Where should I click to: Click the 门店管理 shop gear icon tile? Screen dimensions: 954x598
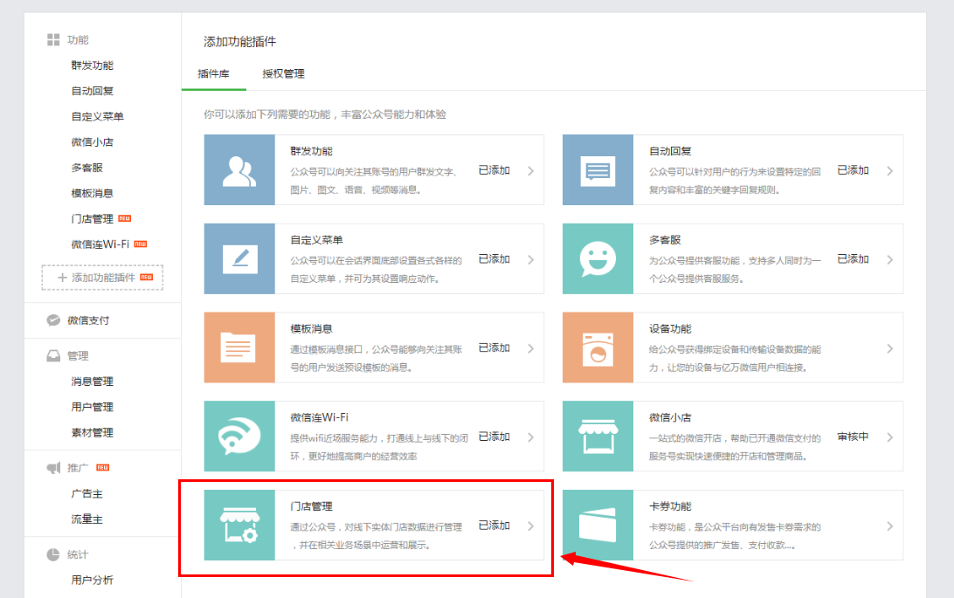click(239, 525)
